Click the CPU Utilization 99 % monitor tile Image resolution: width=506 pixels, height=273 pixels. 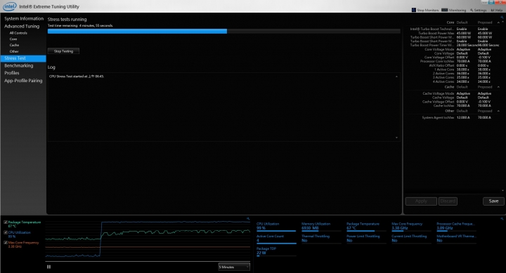(276, 227)
